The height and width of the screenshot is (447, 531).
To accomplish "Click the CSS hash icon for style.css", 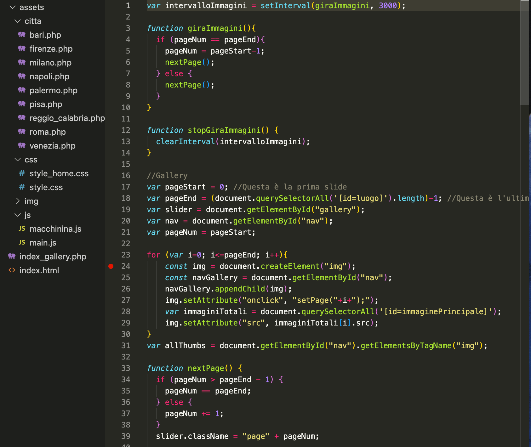I will [x=22, y=187].
